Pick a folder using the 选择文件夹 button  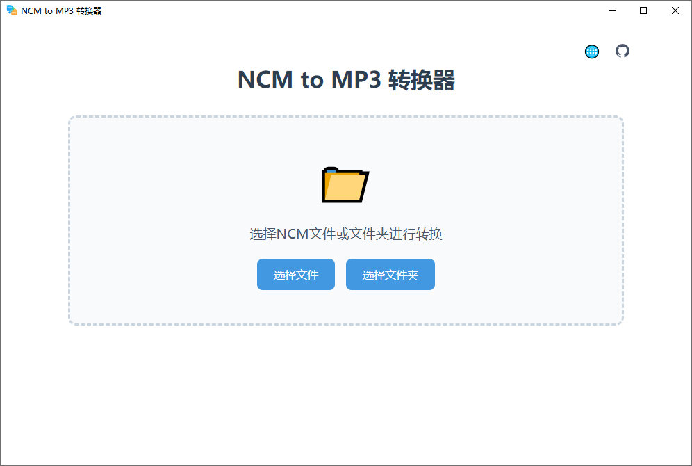tap(390, 274)
